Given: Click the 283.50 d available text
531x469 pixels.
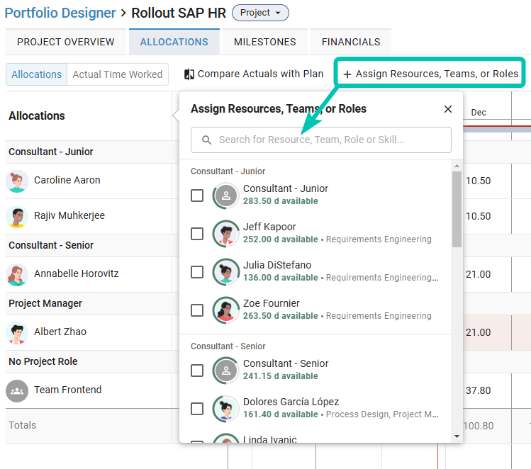Looking at the screenshot, I should (281, 201).
